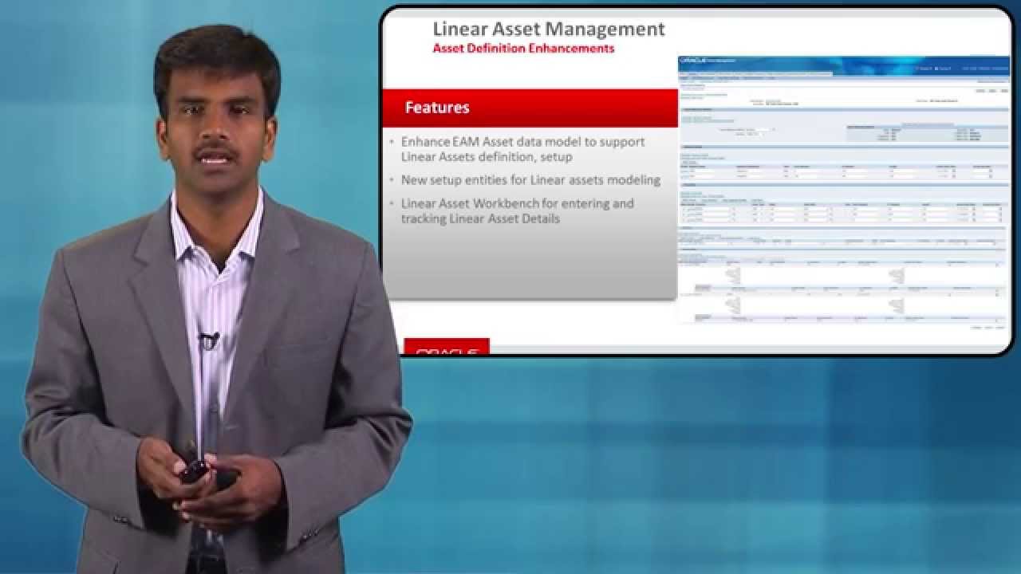Click the "Asset Definition Enhancements" red subtitle
Screen dimensions: 1021x574
tap(523, 49)
